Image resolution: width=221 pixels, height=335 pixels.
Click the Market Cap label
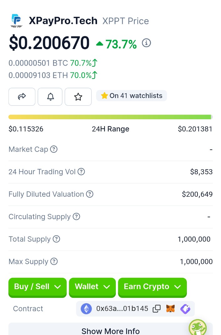(x=28, y=149)
